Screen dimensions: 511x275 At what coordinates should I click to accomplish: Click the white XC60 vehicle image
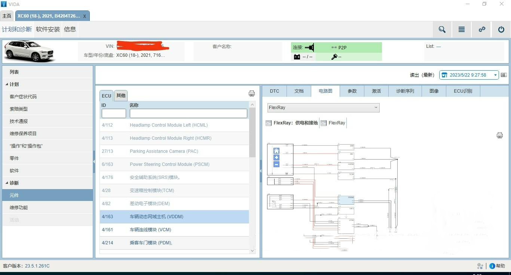29,51
